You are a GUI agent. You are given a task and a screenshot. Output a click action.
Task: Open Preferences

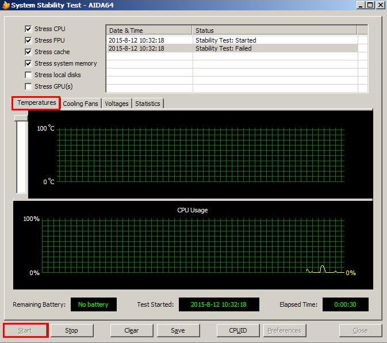(285, 330)
